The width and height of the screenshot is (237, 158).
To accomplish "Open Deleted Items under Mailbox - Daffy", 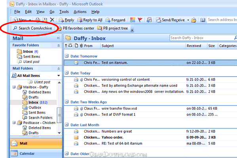I will point(37,92).
